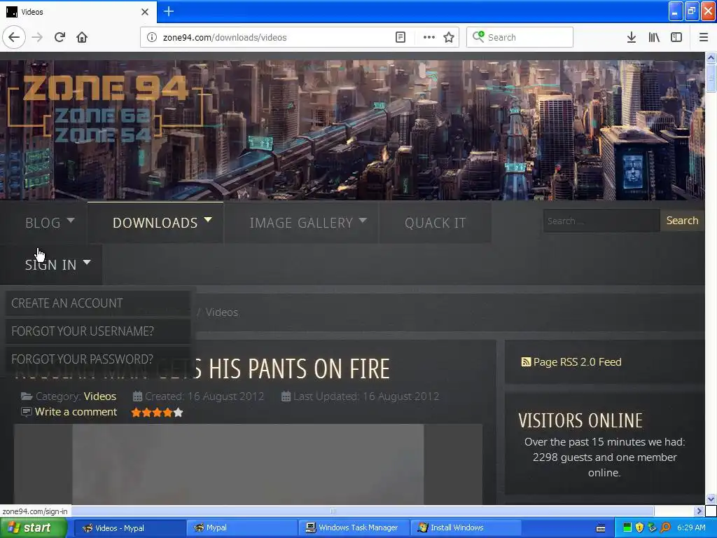Screen dimensions: 717x538
Task: Click the browser search engine icon
Action: pos(478,36)
